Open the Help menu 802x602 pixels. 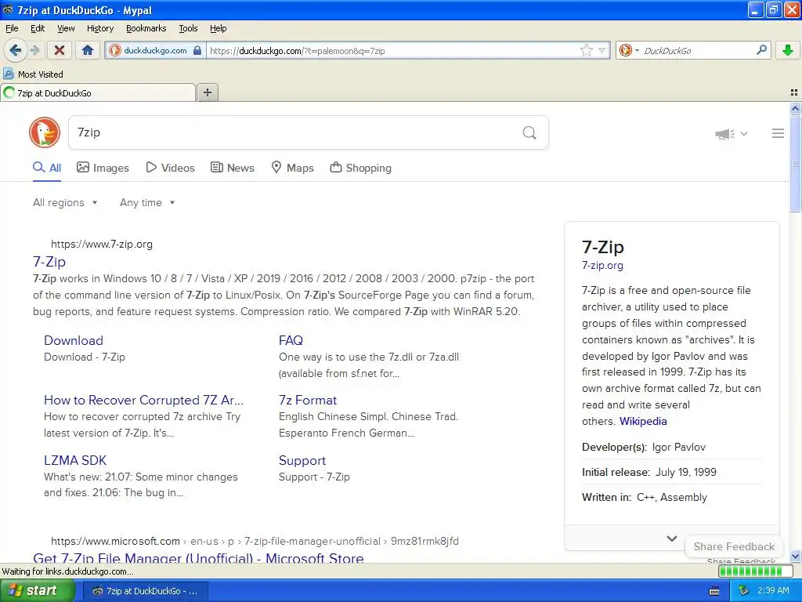click(x=218, y=28)
